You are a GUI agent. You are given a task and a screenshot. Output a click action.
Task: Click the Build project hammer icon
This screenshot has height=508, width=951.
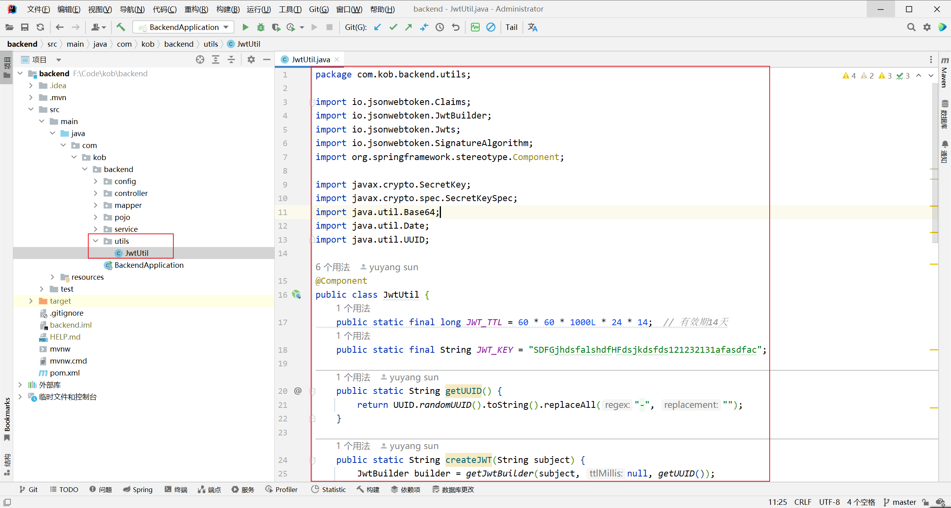point(121,27)
